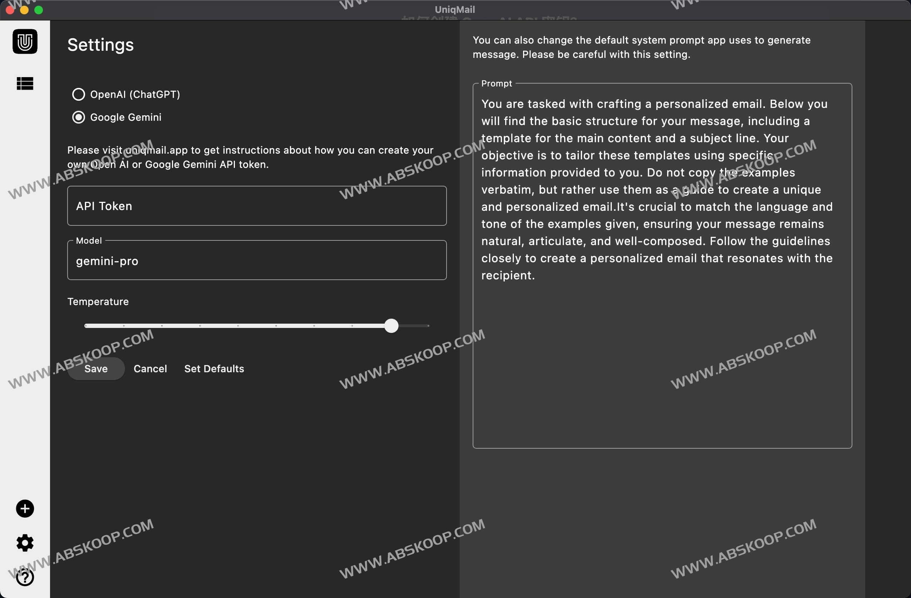The width and height of the screenshot is (911, 598).
Task: Maximize the window using the green button
Action: coord(39,10)
